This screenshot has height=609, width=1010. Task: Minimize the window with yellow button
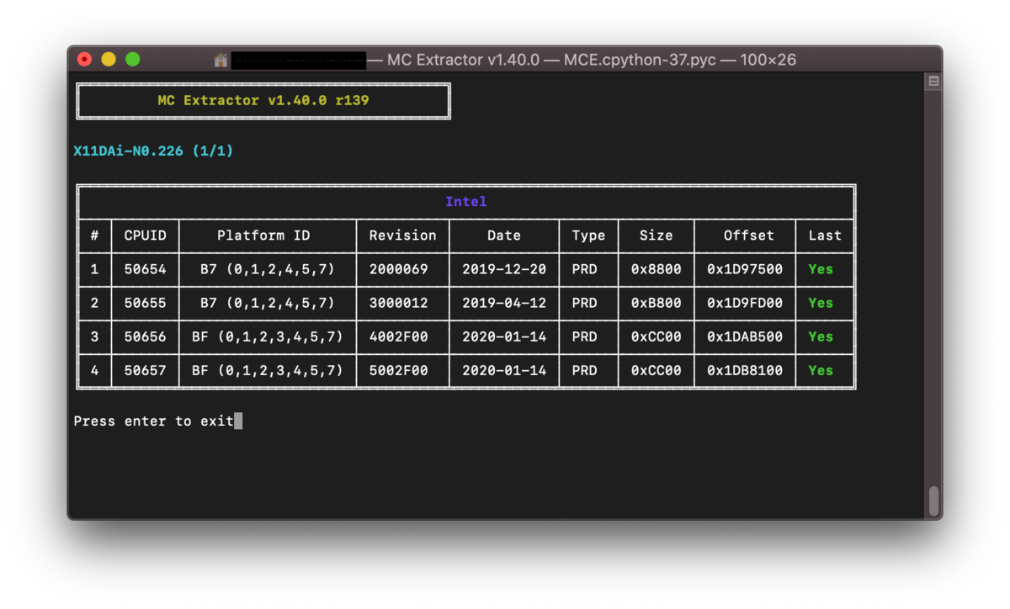[x=109, y=59]
